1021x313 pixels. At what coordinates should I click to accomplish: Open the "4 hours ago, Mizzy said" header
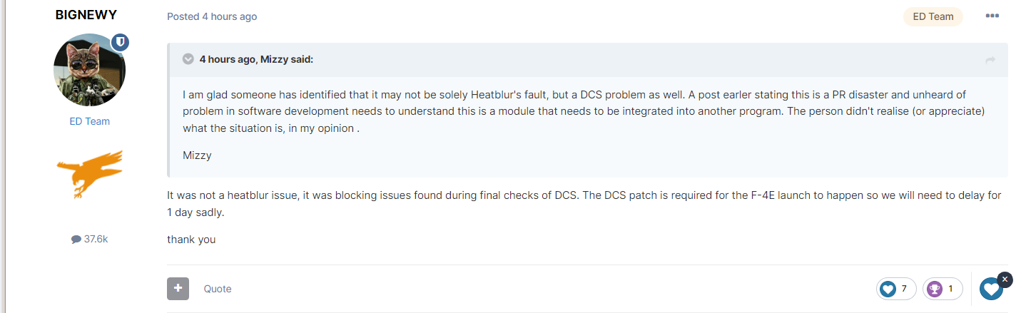click(256, 59)
